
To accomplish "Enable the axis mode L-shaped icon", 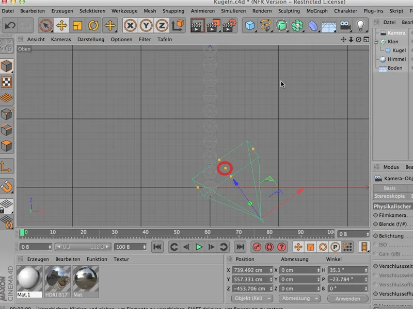I will (7, 166).
